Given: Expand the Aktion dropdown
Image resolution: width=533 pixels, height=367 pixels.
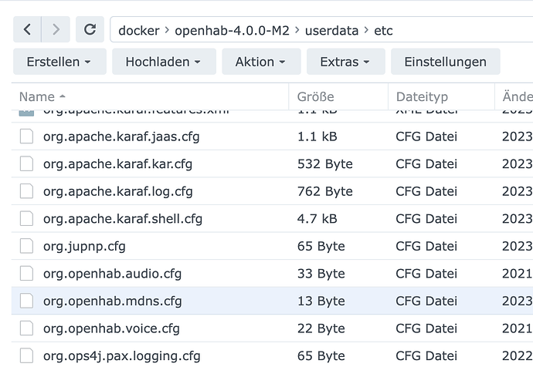Looking at the screenshot, I should click(x=260, y=62).
